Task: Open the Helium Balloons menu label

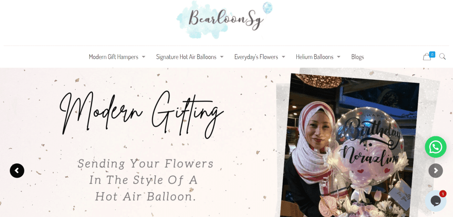Action: [315, 57]
